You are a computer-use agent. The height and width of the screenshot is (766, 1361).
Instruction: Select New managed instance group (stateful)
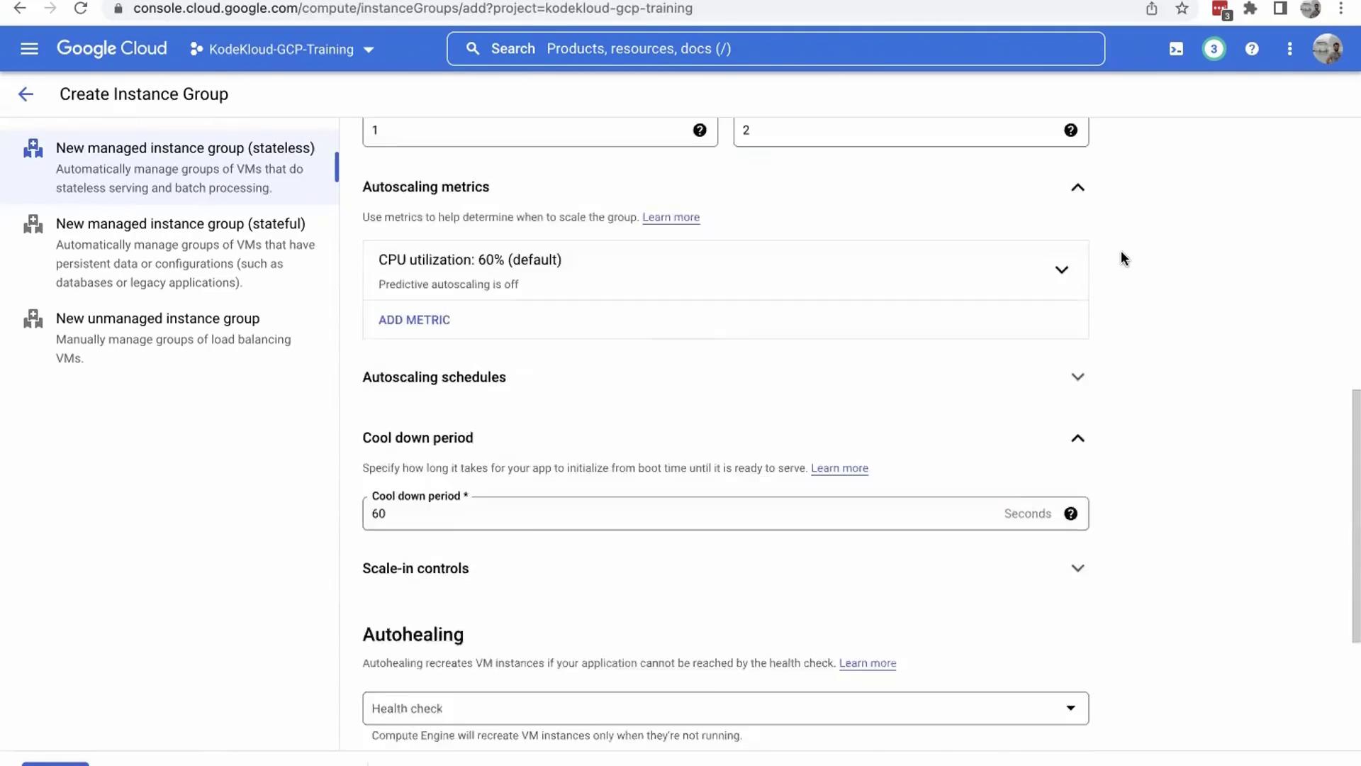tap(181, 224)
